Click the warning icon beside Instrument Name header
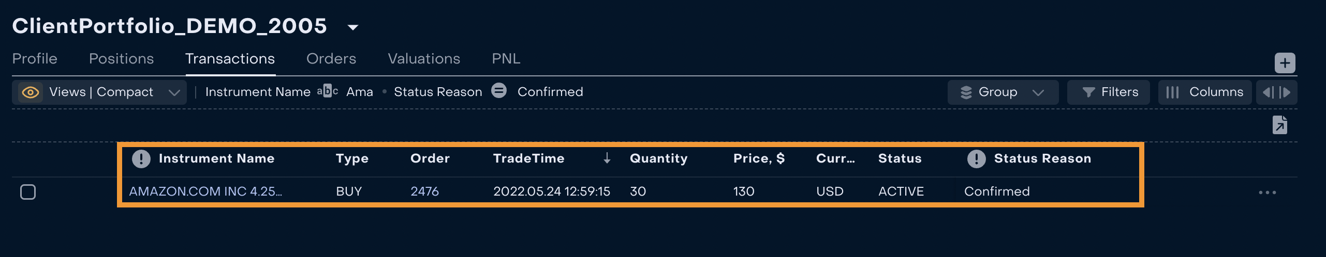This screenshot has height=257, width=1326. [141, 158]
